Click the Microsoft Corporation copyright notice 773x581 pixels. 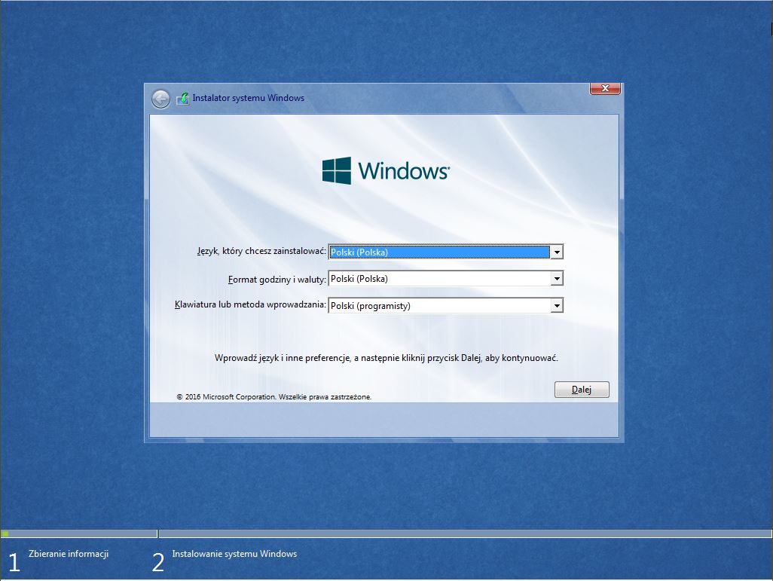[274, 396]
